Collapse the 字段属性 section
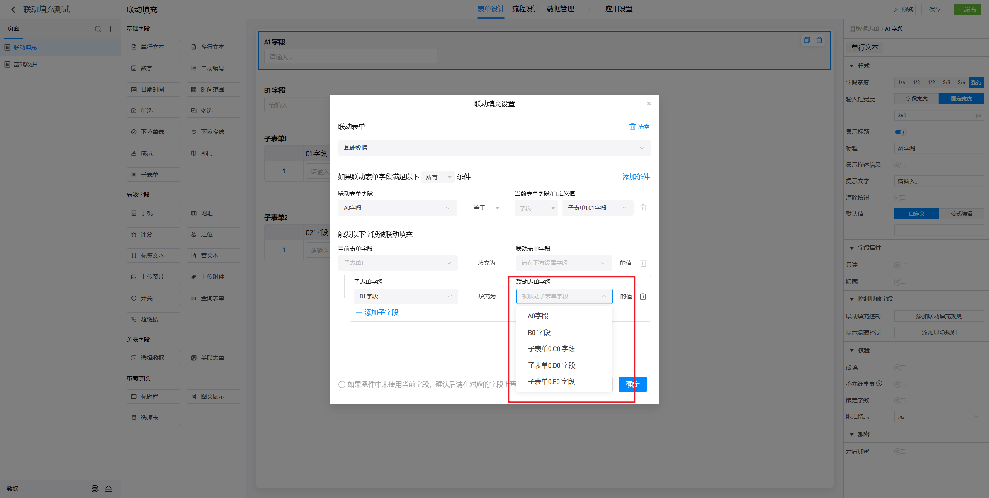The width and height of the screenshot is (989, 498). [852, 248]
